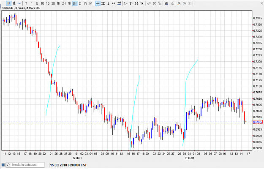Viewport: 264px width, 169px height.
Task: Toggle the crosshair cursor tool
Action: point(98,3)
